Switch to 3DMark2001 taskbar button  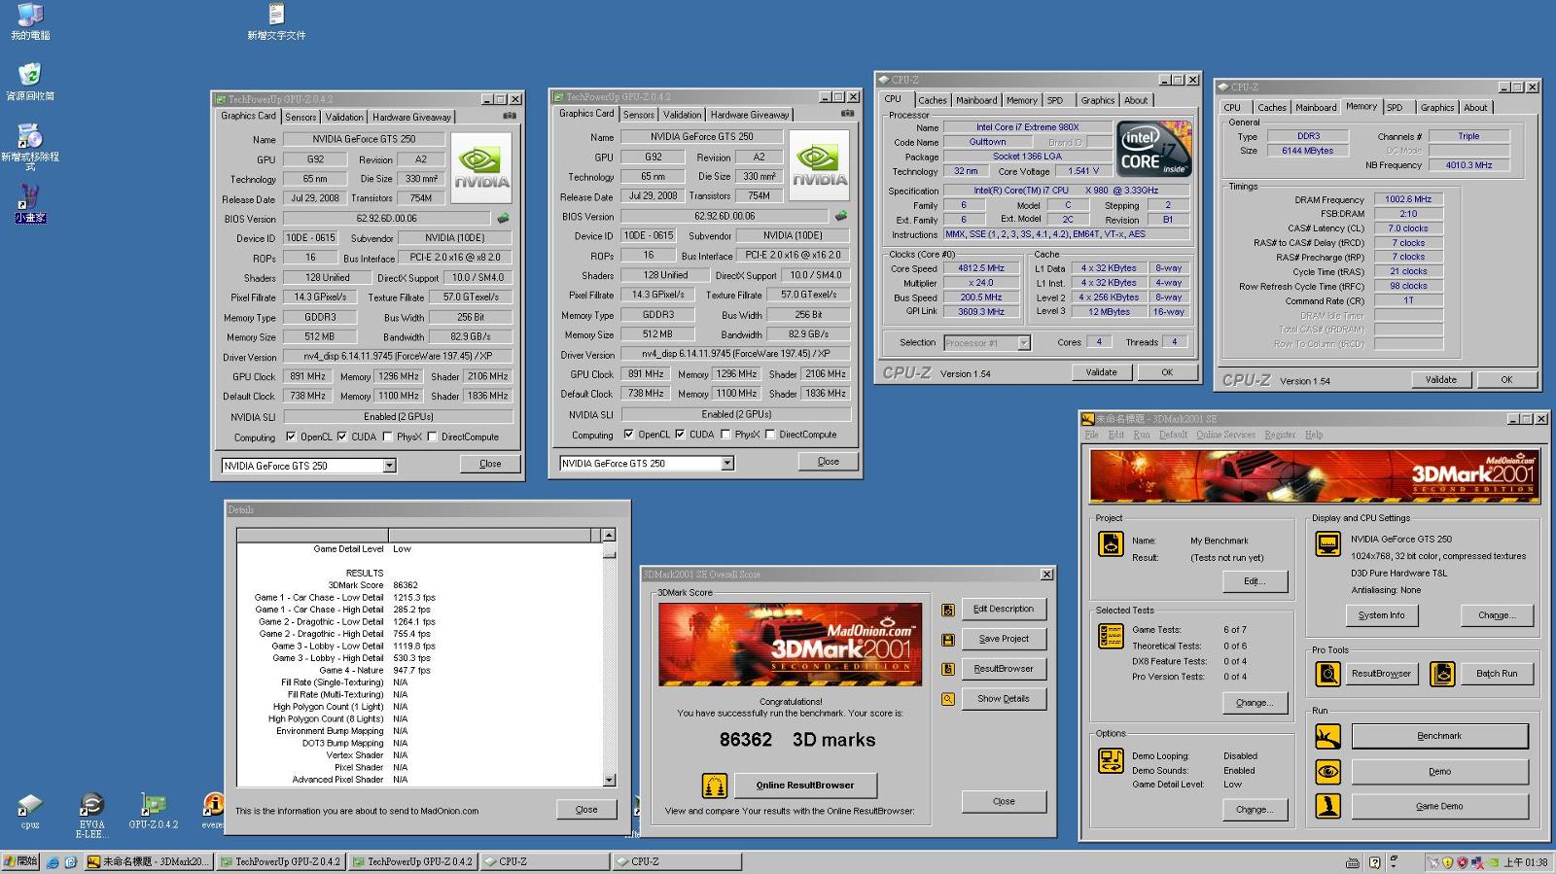(x=148, y=861)
